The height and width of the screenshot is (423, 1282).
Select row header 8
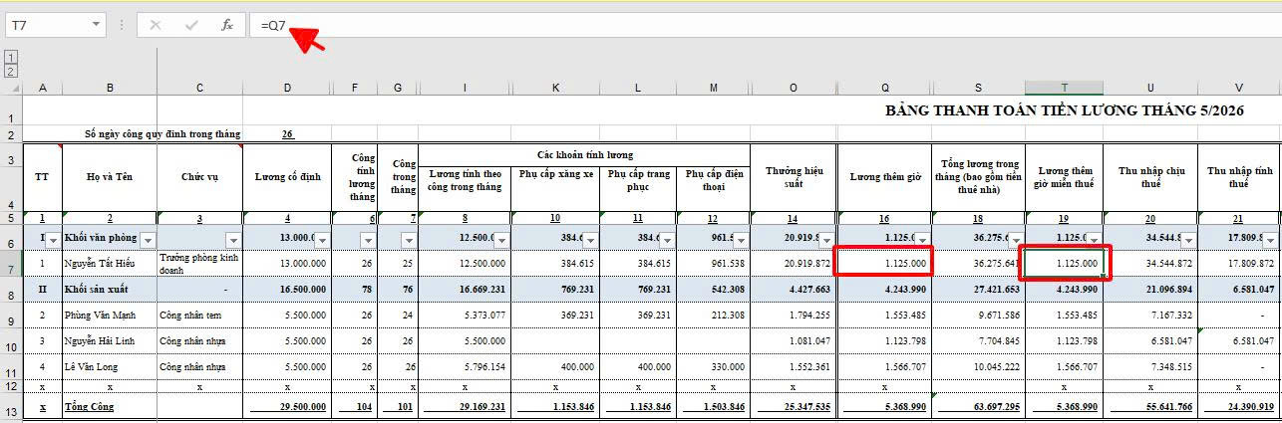point(11,296)
